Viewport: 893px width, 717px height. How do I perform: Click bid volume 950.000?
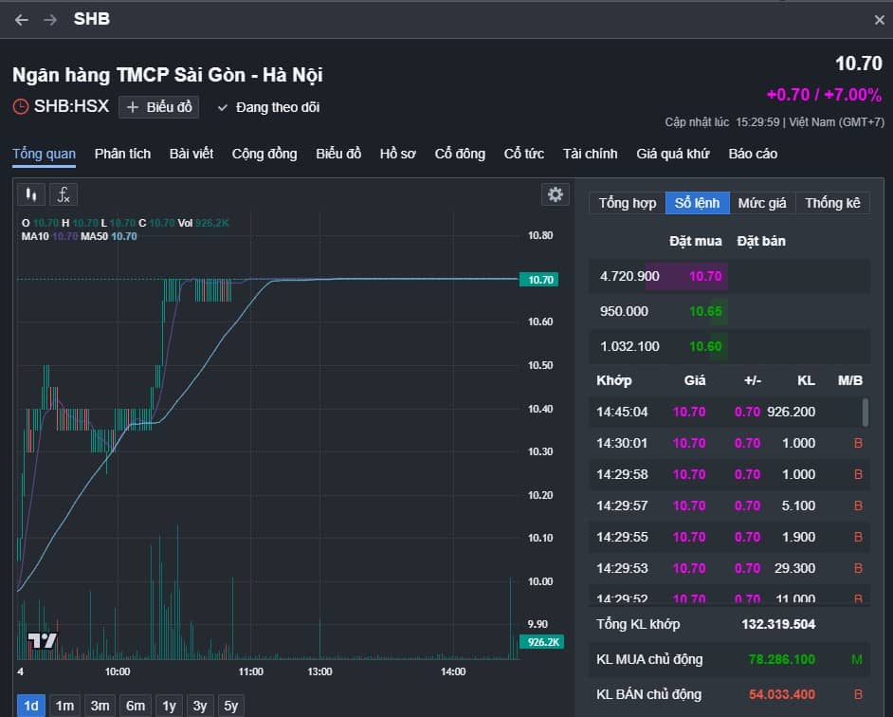tap(624, 311)
